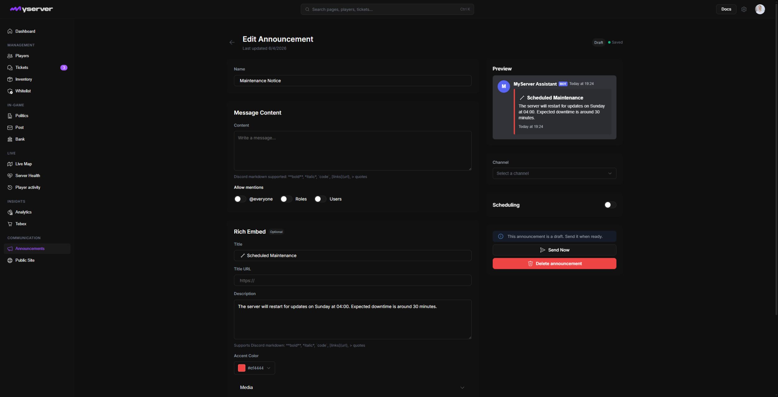Image resolution: width=778 pixels, height=397 pixels.
Task: Click the Title URL https:// field
Action: (352, 280)
